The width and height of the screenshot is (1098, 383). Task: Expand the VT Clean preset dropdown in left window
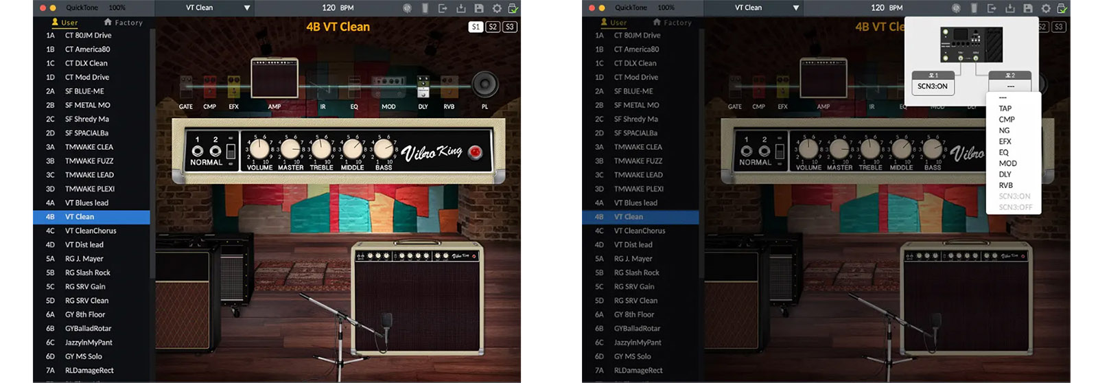[x=246, y=8]
